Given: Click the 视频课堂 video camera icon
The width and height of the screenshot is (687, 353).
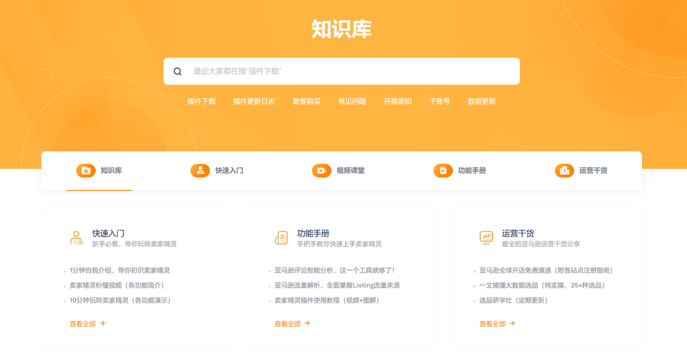Looking at the screenshot, I should (x=321, y=171).
